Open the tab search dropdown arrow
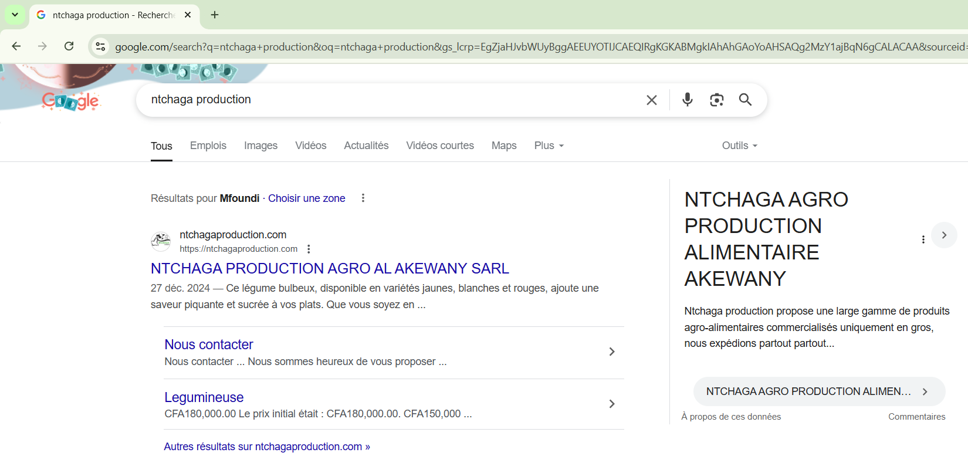968x476 pixels. click(15, 15)
